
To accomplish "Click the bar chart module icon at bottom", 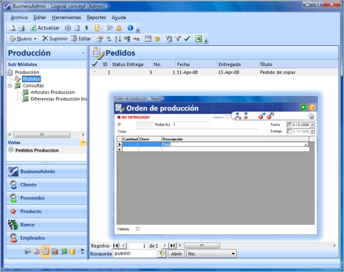I will pos(55,251).
